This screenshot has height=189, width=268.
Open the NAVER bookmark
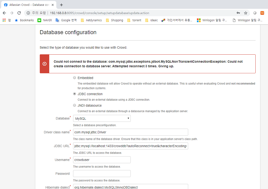pos(45,20)
